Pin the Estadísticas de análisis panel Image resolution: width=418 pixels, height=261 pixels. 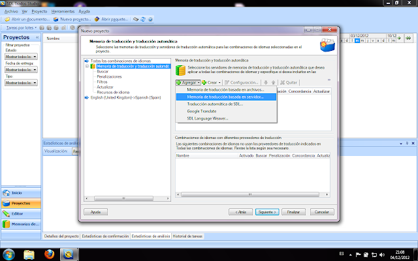pos(407,144)
